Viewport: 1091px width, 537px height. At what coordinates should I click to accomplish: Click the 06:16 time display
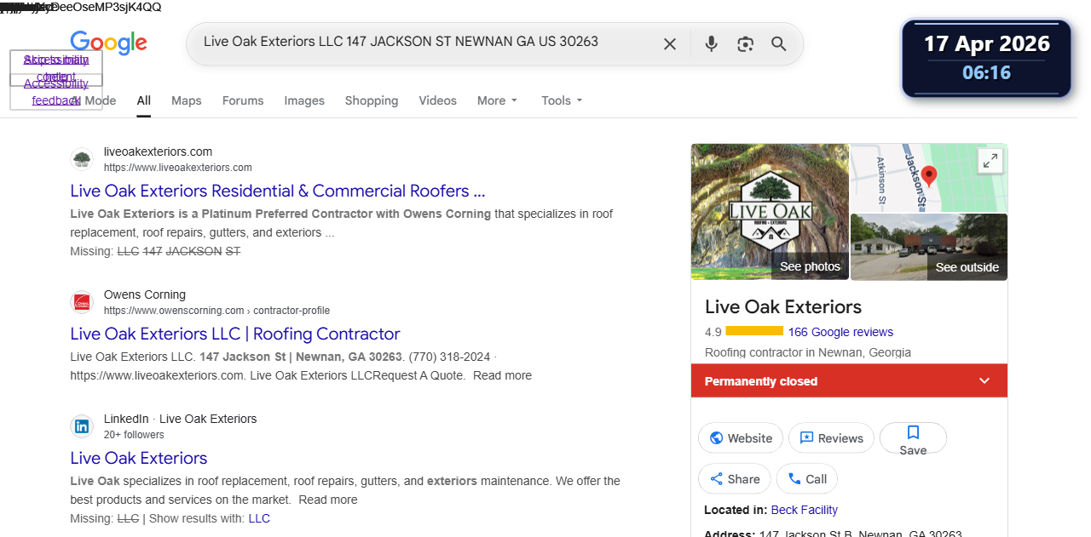(987, 73)
